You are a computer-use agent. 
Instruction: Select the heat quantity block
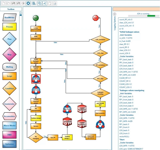pyautogui.click(x=100, y=113)
